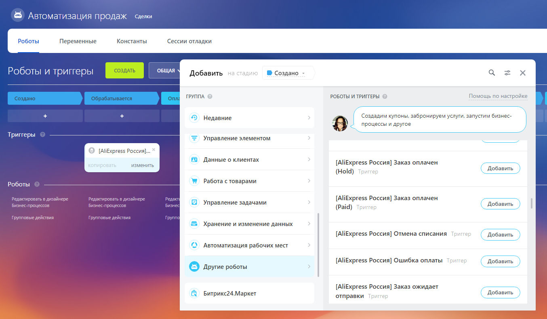Click the help icon next to Роботы и триггеры header

[x=385, y=97]
